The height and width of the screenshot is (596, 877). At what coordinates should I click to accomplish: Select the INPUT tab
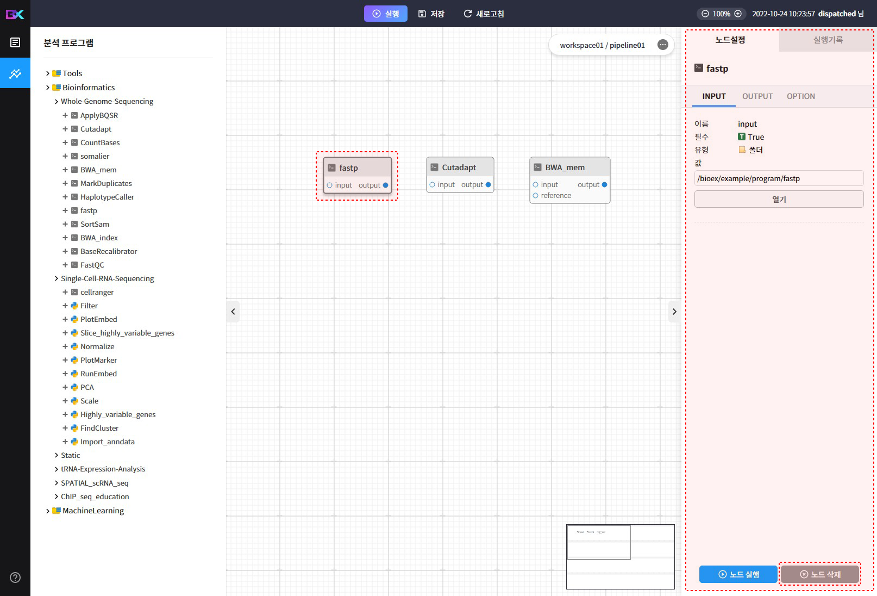(x=714, y=96)
